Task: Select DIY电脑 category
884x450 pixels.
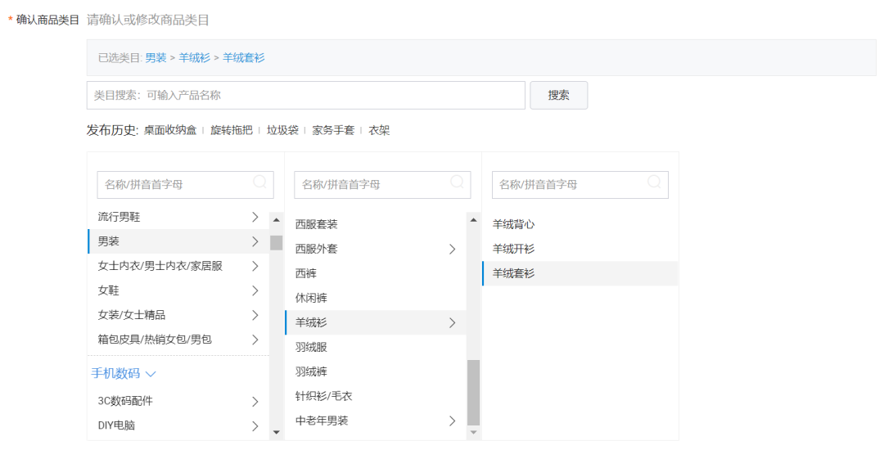Action: point(178,425)
